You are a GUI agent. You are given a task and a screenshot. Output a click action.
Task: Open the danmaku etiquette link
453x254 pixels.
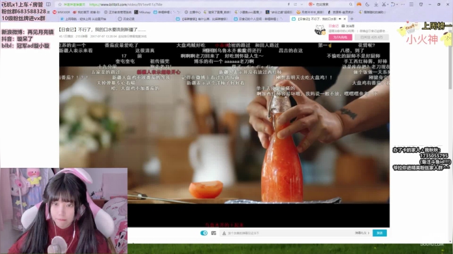[x=362, y=233]
